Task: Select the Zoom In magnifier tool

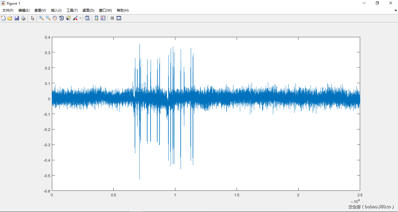Action: [41, 18]
